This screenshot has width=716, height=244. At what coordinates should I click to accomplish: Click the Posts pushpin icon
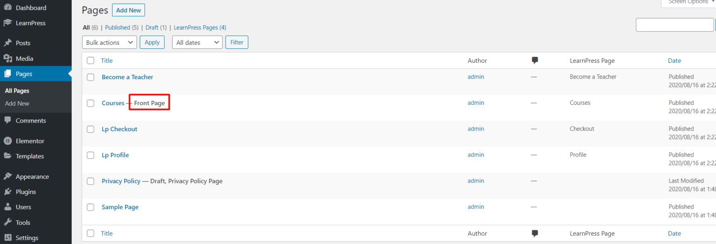[x=7, y=43]
